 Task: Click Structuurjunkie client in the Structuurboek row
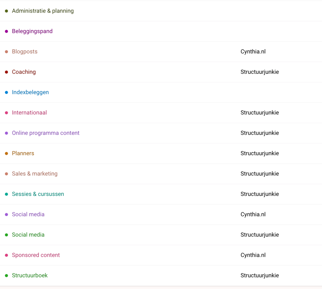[x=259, y=276]
